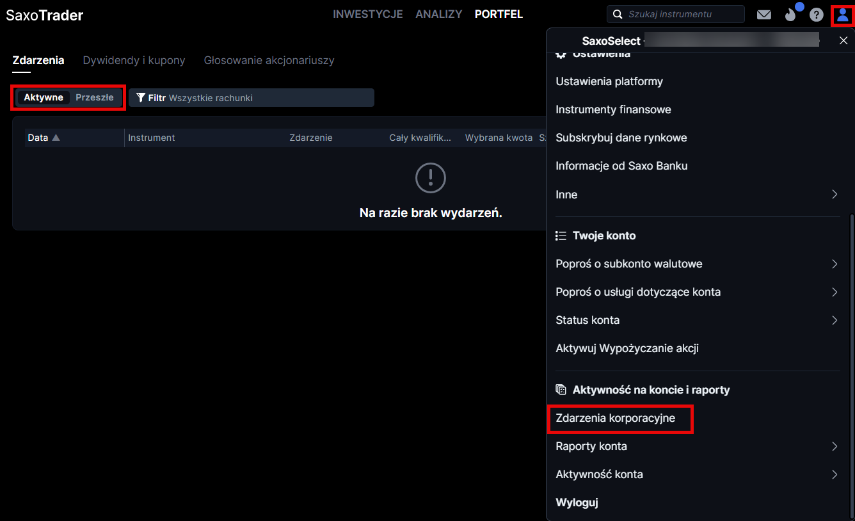
Task: Expand Poproś o subkonto walutowe
Action: (x=834, y=264)
